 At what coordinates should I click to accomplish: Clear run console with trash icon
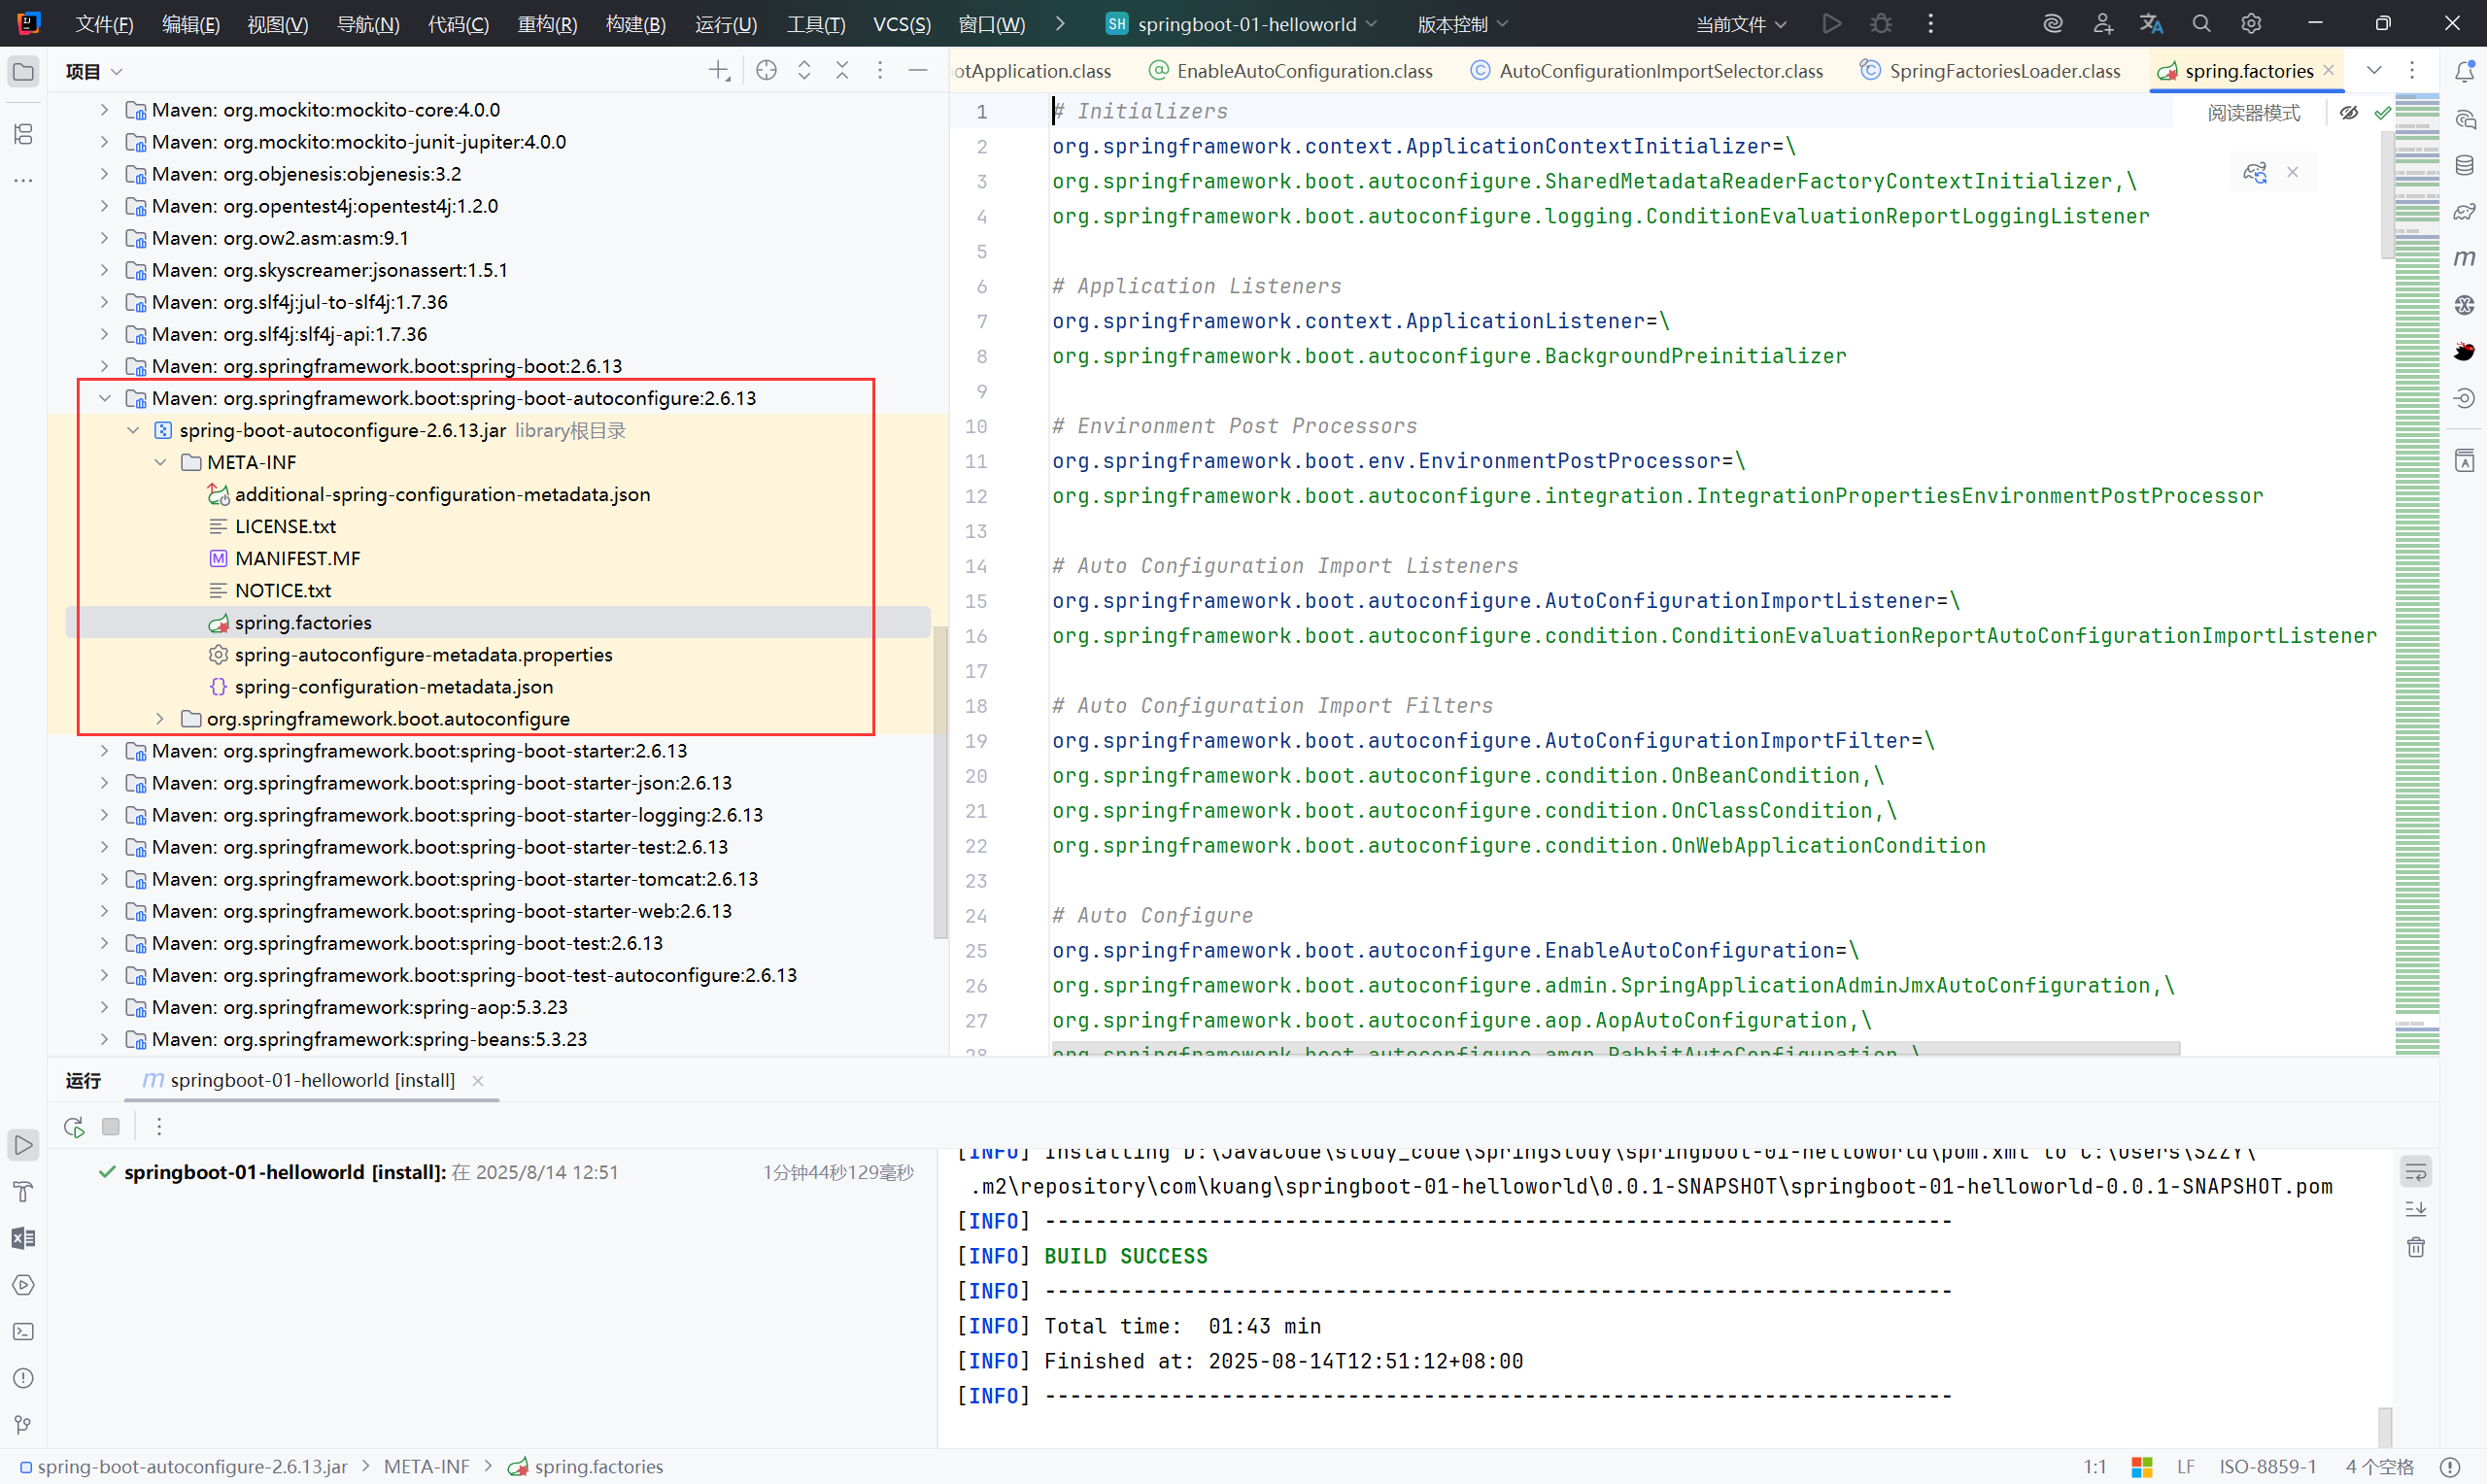coord(2415,1247)
